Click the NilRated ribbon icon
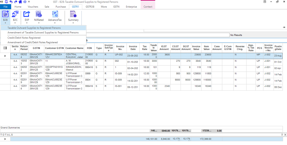 (39, 14)
